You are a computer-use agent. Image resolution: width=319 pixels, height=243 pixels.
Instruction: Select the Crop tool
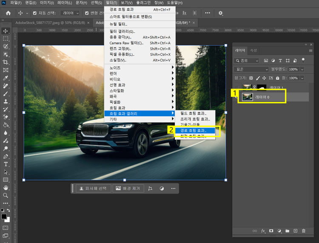click(6, 62)
